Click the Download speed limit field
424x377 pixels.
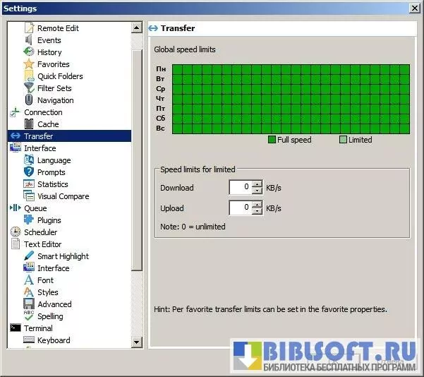(x=240, y=188)
